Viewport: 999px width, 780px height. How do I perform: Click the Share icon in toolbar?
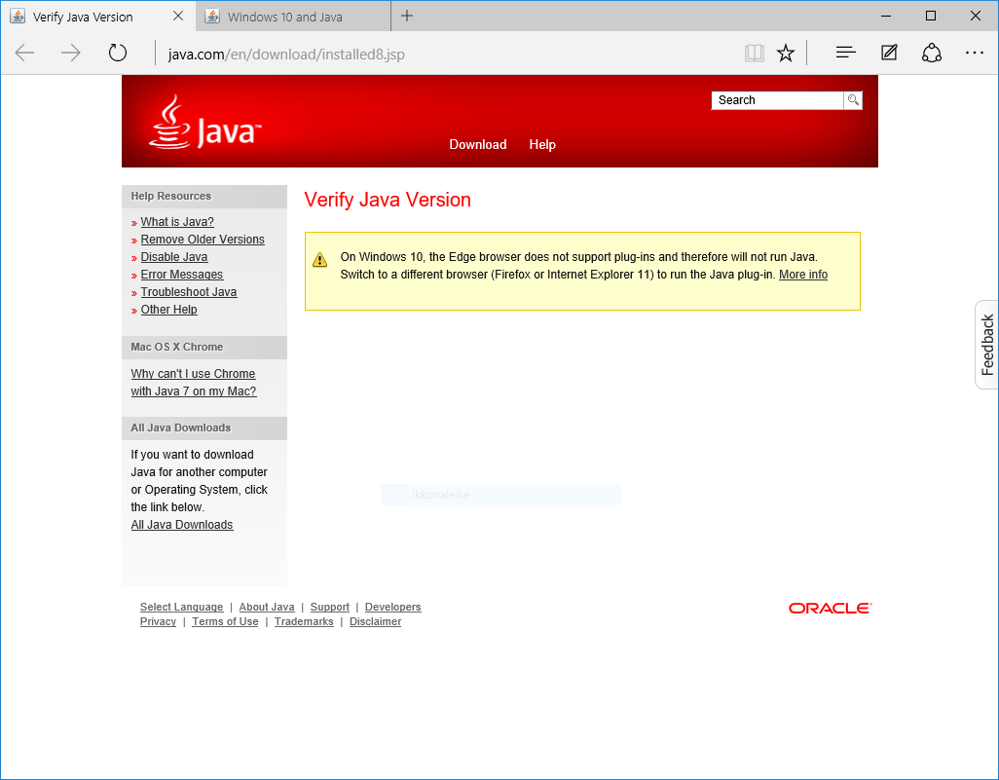(932, 53)
